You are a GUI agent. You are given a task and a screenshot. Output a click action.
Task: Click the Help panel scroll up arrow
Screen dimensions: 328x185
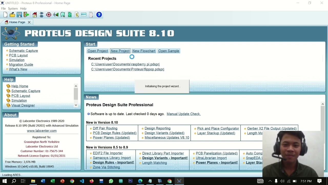point(76,86)
